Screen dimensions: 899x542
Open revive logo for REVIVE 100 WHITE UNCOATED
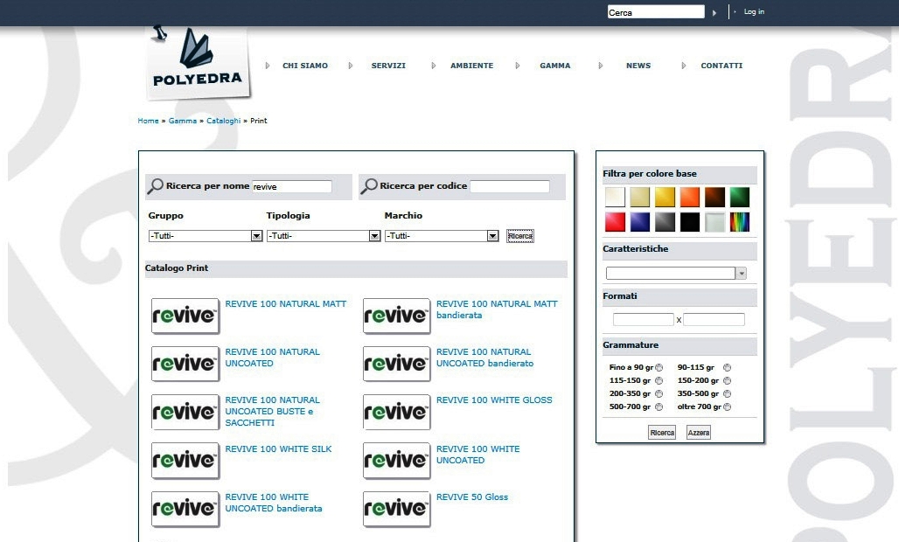397,461
